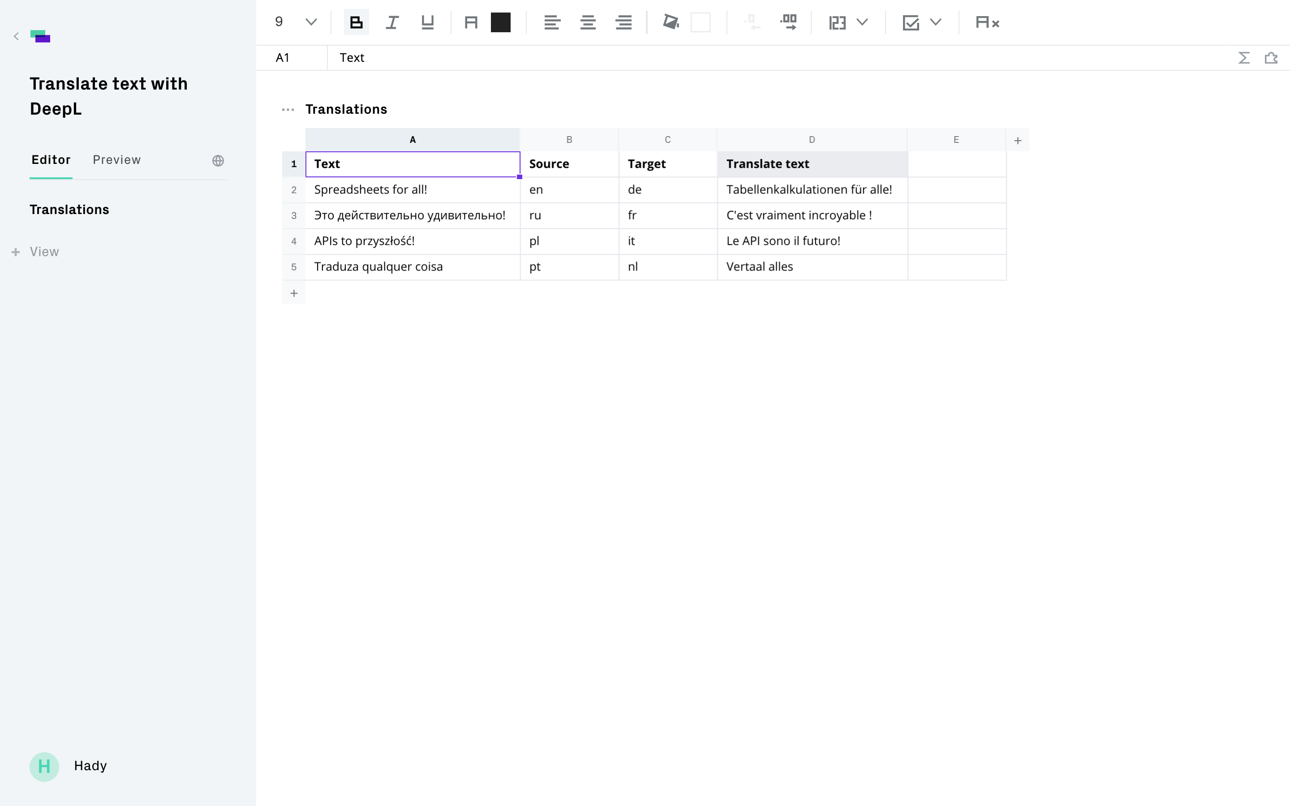Image resolution: width=1290 pixels, height=806 pixels.
Task: Click the globe publish icon
Action: point(218,160)
